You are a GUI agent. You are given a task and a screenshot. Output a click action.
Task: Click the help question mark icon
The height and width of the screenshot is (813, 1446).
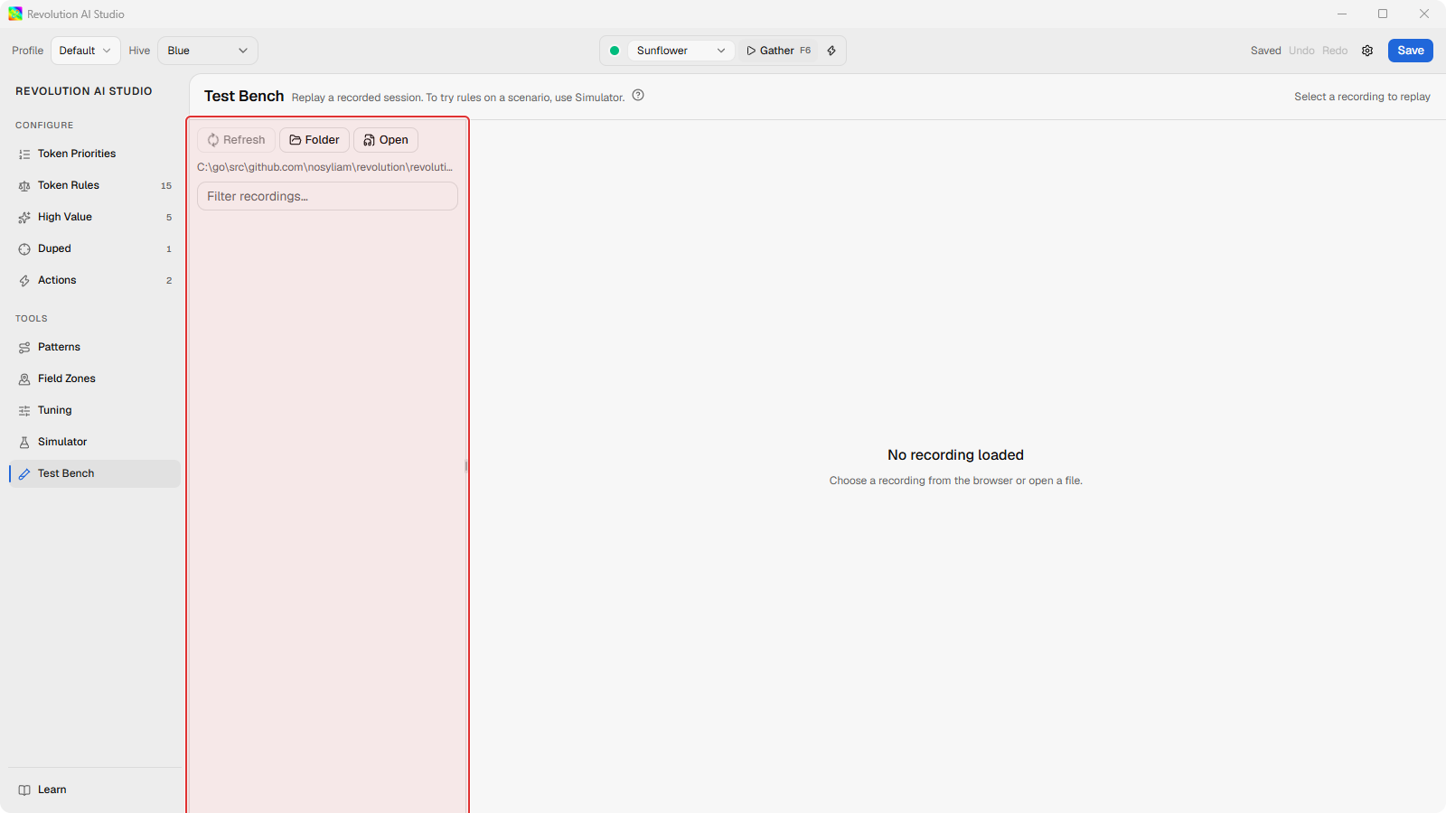coord(638,95)
